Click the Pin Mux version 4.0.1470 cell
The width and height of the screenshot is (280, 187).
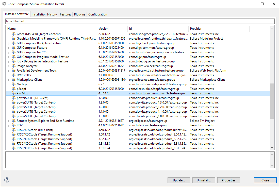coord(104,93)
